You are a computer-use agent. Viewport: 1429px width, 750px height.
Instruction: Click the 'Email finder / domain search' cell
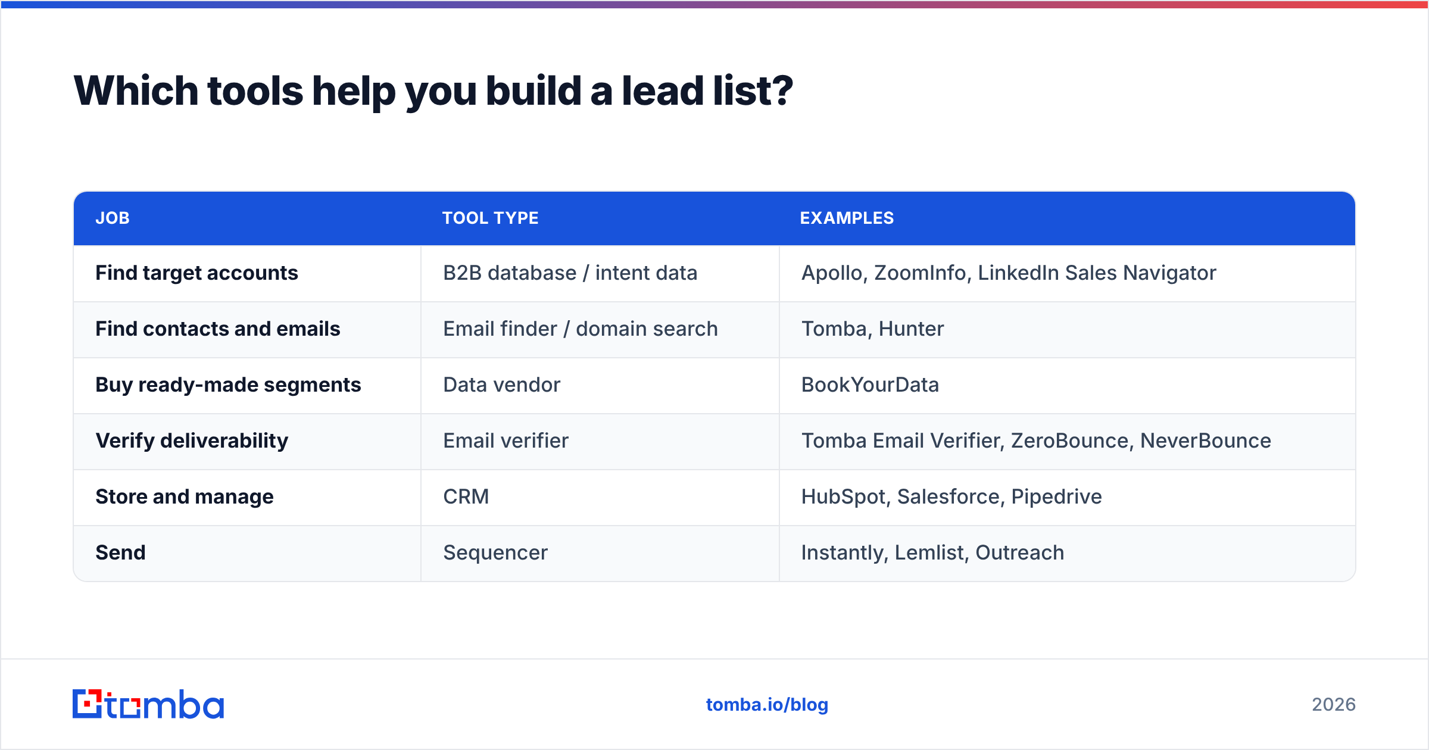point(600,329)
